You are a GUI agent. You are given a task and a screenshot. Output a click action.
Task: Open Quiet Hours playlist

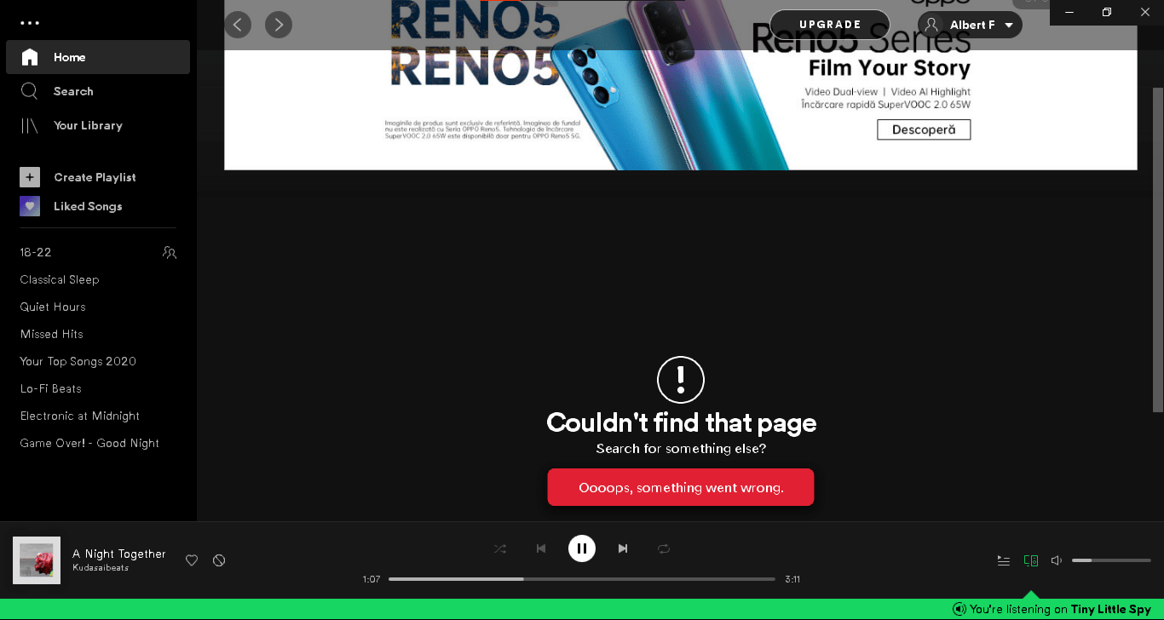[x=53, y=307]
